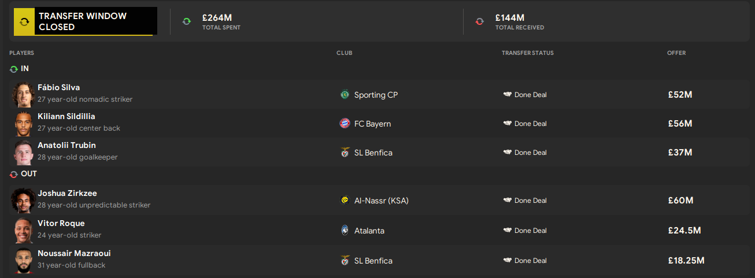Click handshake icon beside Fábio Silva's Done Deal
Screen dimensions: 755x278
coord(507,95)
